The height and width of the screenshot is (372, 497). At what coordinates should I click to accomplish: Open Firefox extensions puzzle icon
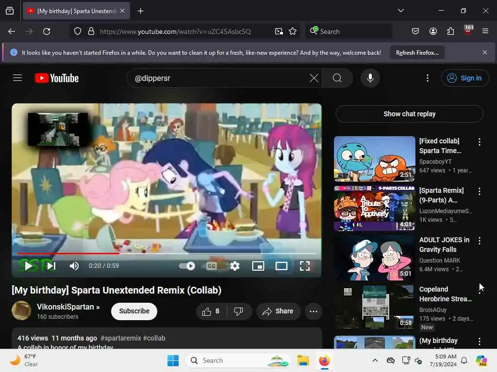click(x=450, y=31)
